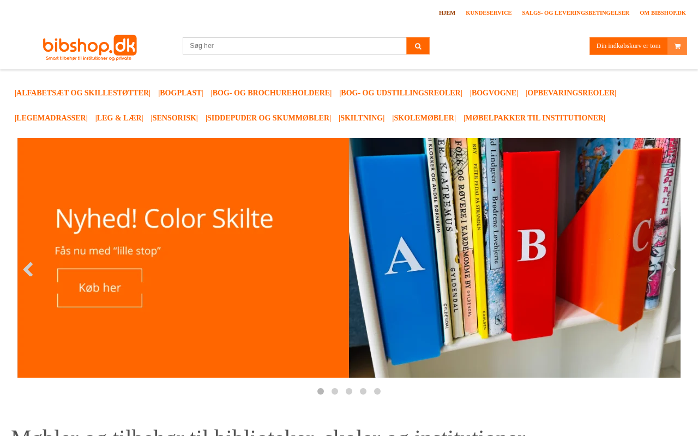
Task: Expand the Legemadrasser menu item
Action: point(51,118)
